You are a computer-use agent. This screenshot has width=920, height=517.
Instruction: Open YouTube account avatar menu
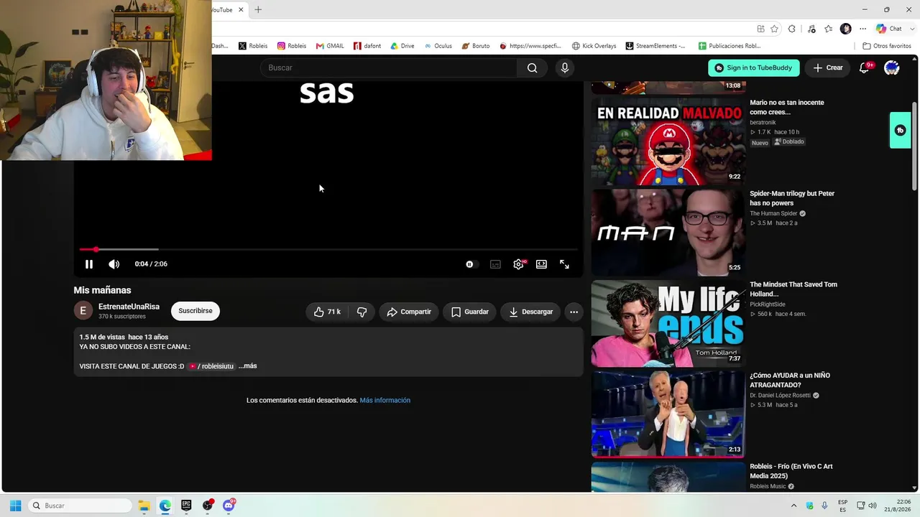892,67
